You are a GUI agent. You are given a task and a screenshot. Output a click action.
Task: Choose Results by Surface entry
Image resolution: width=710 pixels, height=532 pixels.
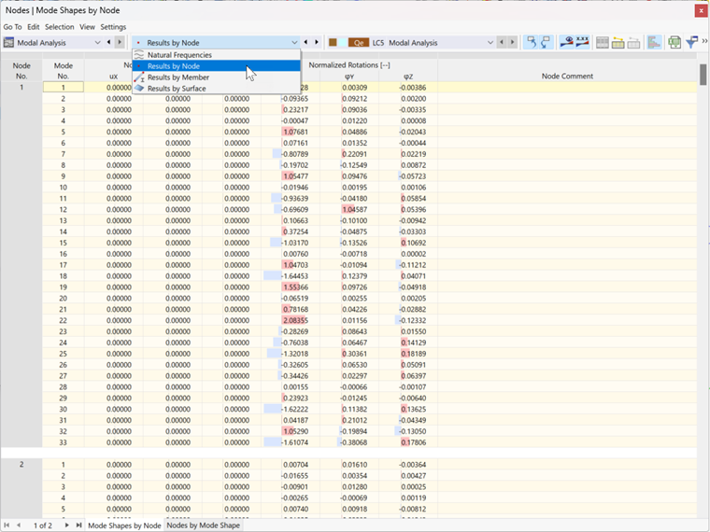click(217, 89)
